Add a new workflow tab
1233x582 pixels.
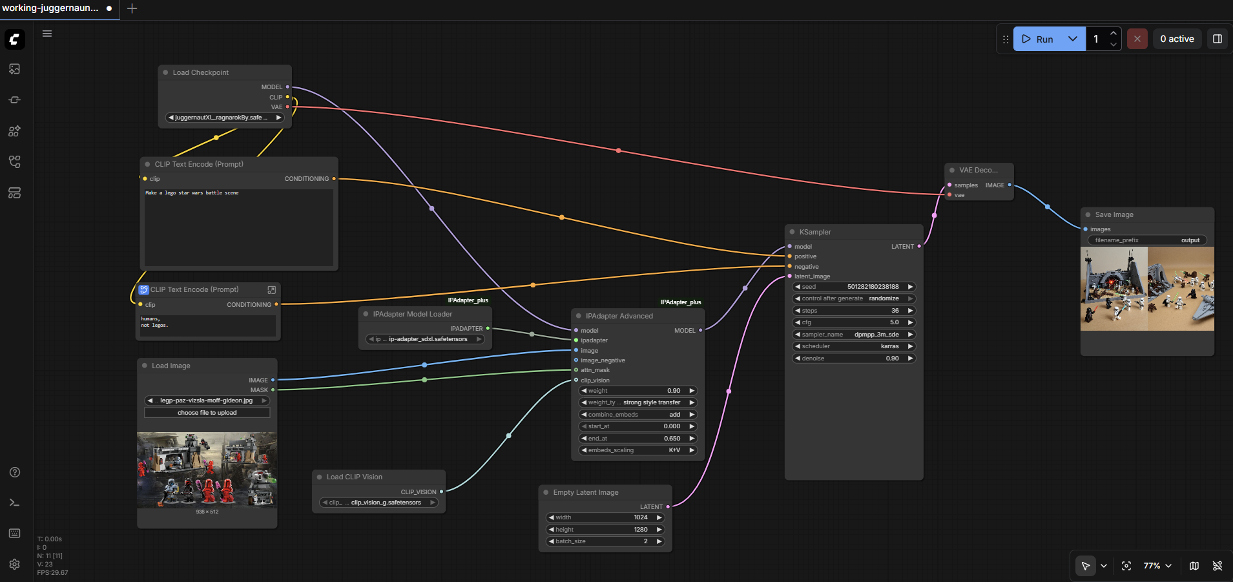pyautogui.click(x=132, y=8)
